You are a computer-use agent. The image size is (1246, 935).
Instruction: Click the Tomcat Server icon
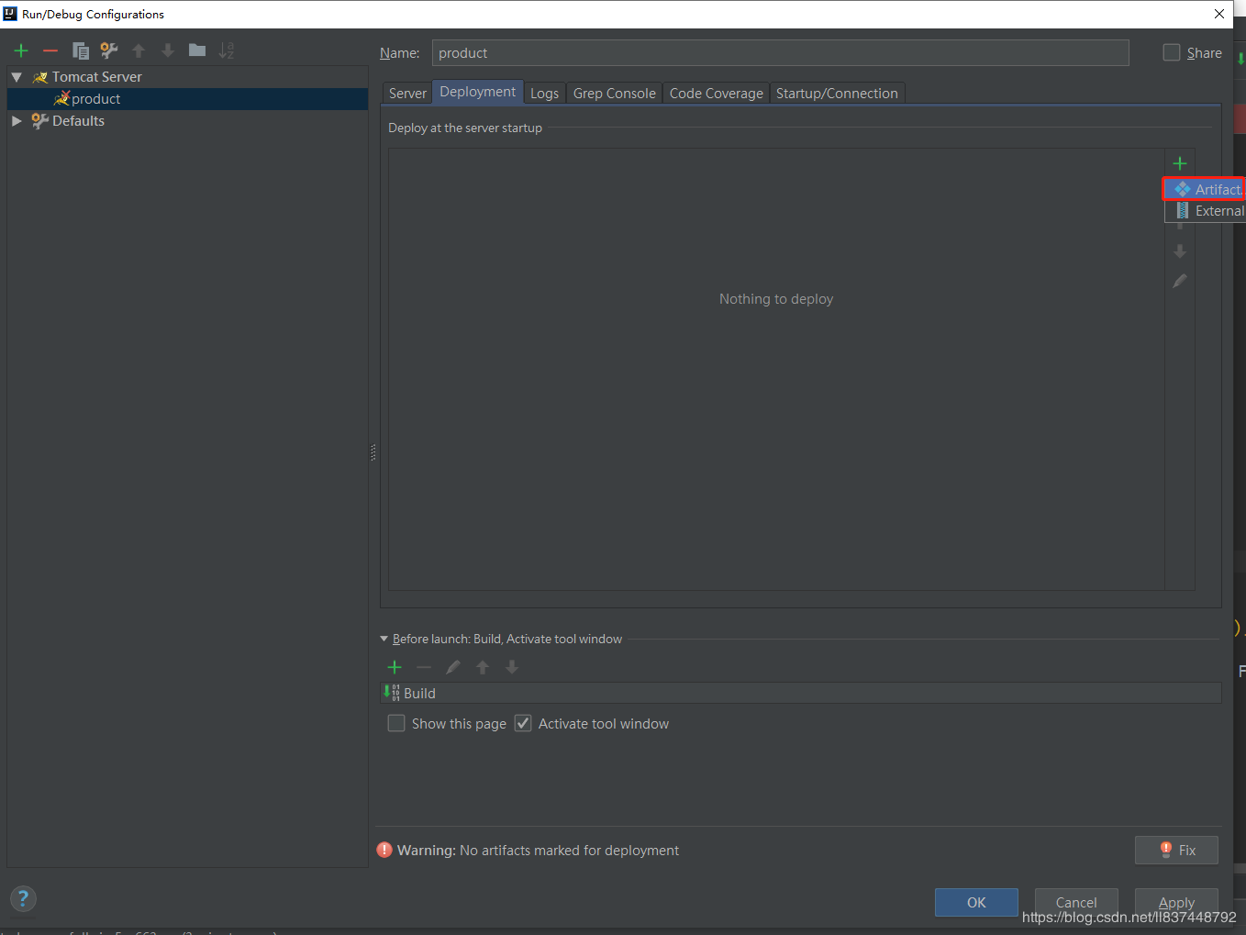pyautogui.click(x=40, y=77)
